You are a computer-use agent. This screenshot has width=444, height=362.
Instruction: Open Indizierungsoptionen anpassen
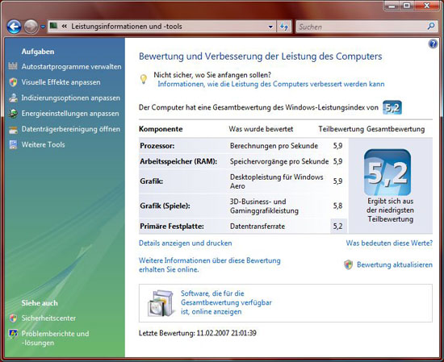point(71,98)
